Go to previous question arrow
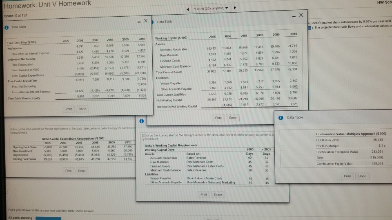Screen dimensions: 392x220 (187, 9)
